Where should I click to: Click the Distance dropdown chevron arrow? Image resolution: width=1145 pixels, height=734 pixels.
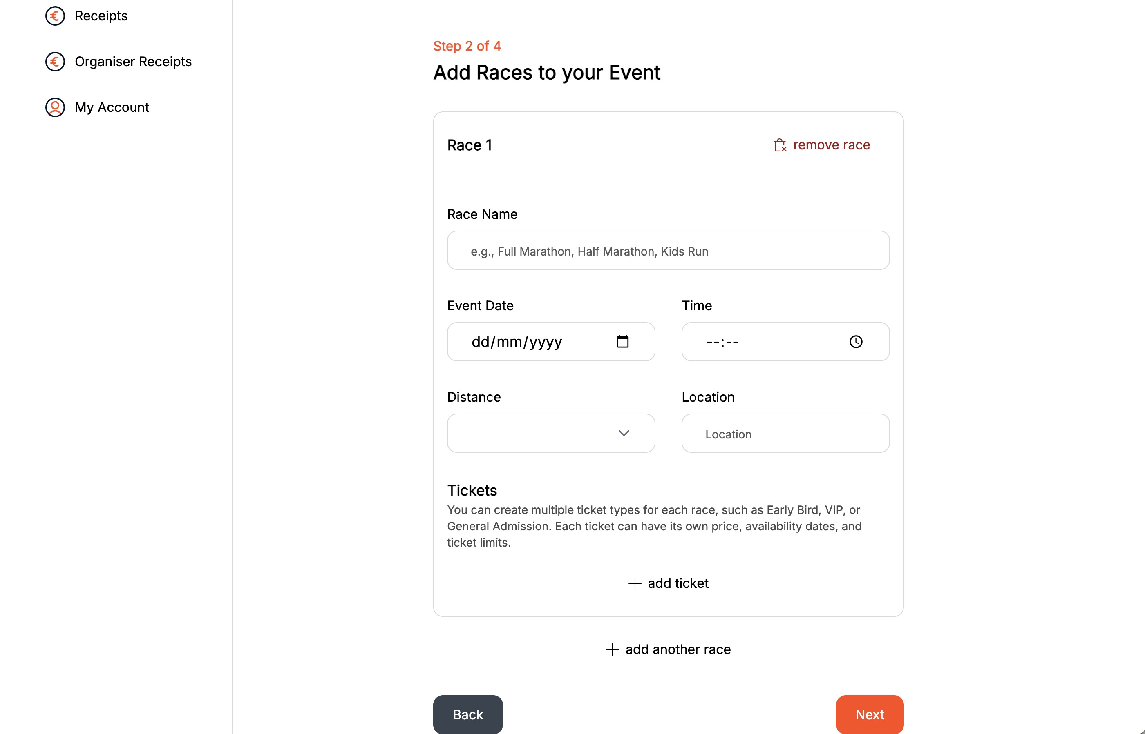tap(624, 433)
